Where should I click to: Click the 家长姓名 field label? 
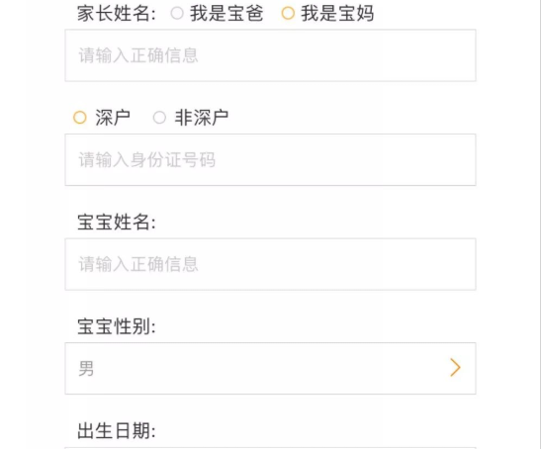(117, 14)
